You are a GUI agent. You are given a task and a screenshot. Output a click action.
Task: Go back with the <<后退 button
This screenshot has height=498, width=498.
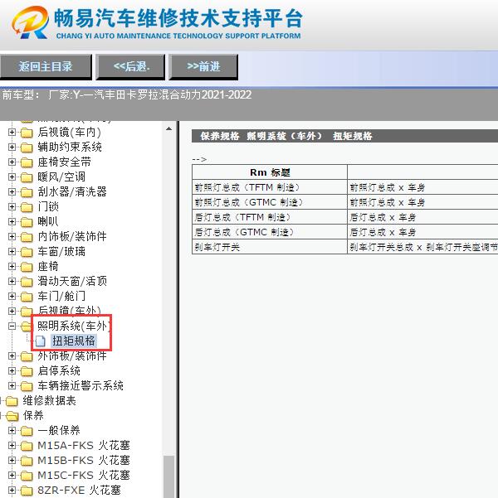coord(130,66)
